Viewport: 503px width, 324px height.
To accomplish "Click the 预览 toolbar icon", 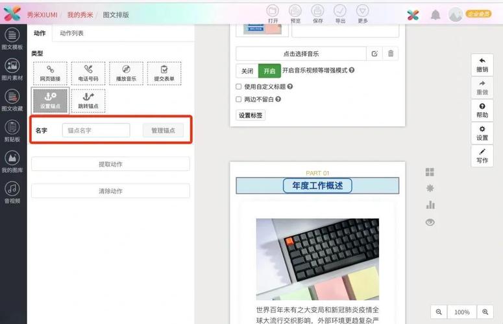I will [x=295, y=14].
